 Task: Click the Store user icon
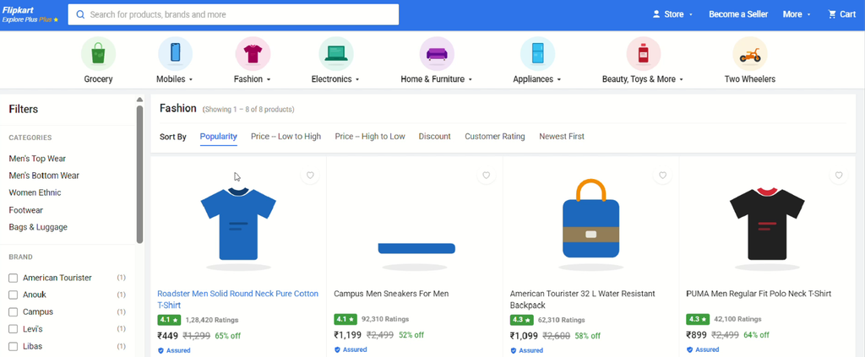(656, 14)
